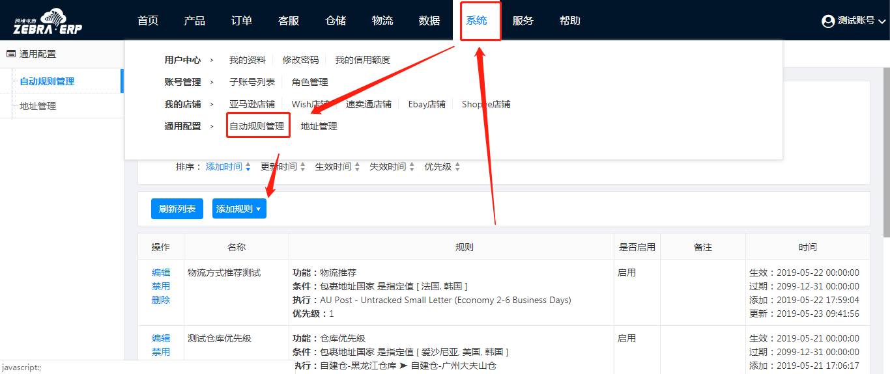Sort by 失效时间 arrows icon
This screenshot has width=890, height=374.
tap(412, 167)
